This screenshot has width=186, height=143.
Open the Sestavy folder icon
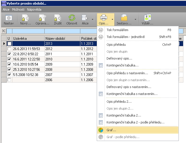click(x=124, y=18)
